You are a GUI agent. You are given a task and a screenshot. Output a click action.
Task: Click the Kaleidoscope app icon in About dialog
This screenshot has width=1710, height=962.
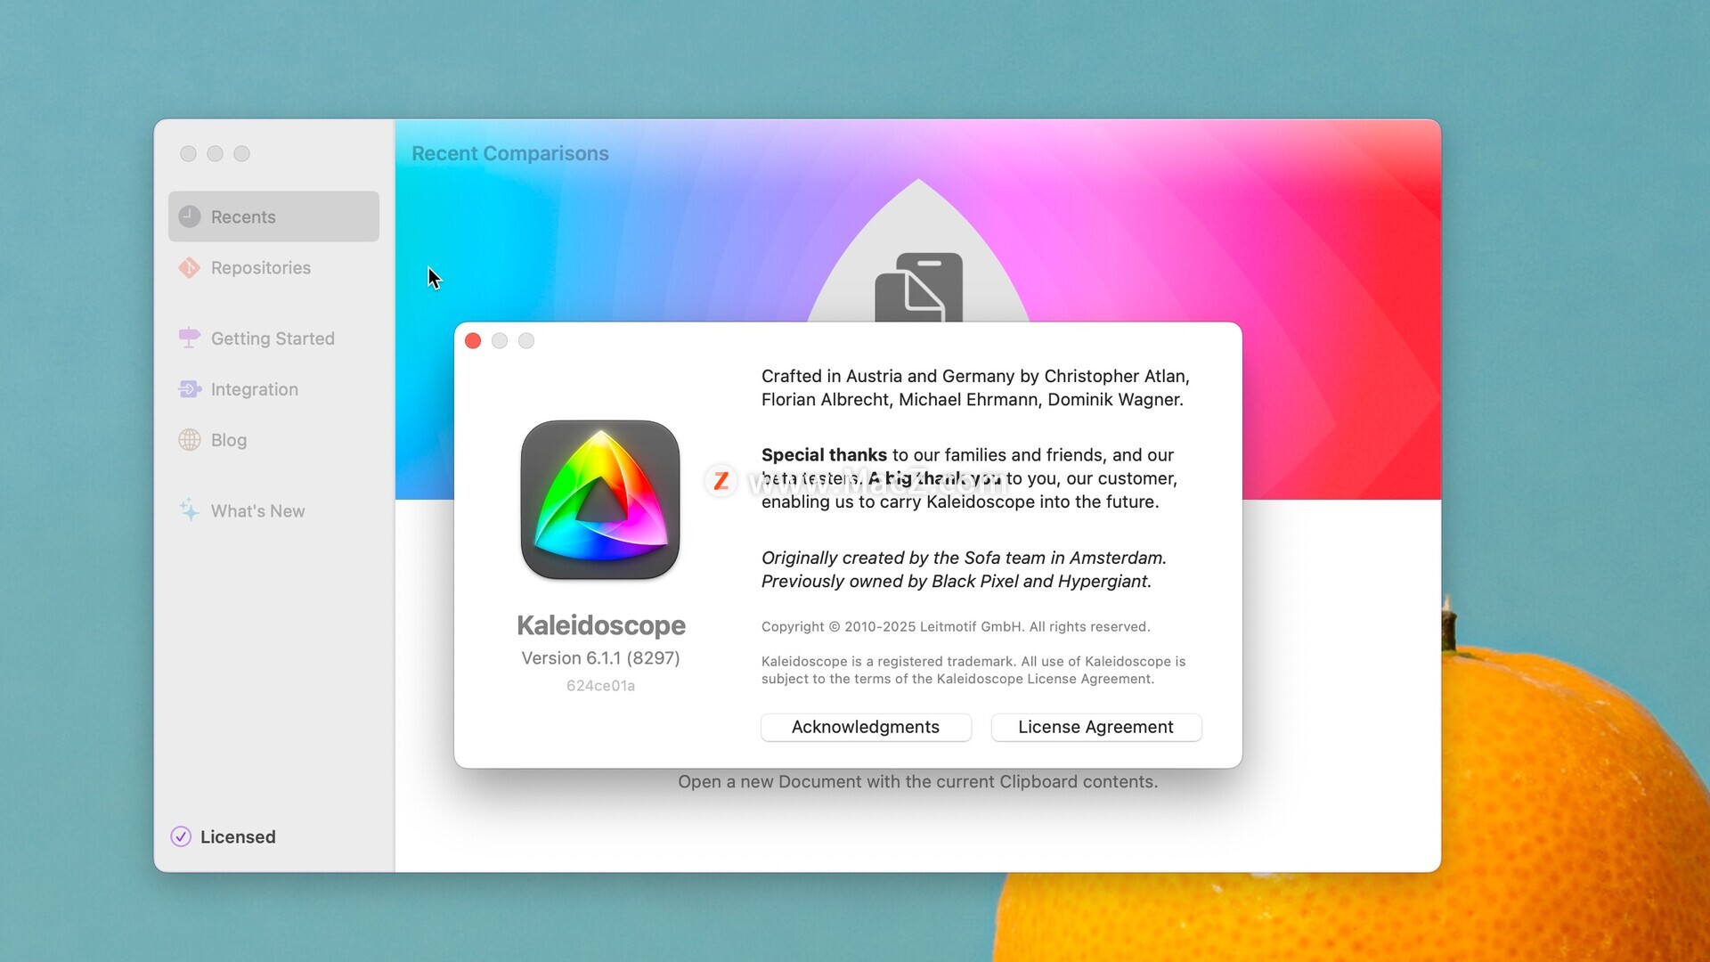click(600, 500)
